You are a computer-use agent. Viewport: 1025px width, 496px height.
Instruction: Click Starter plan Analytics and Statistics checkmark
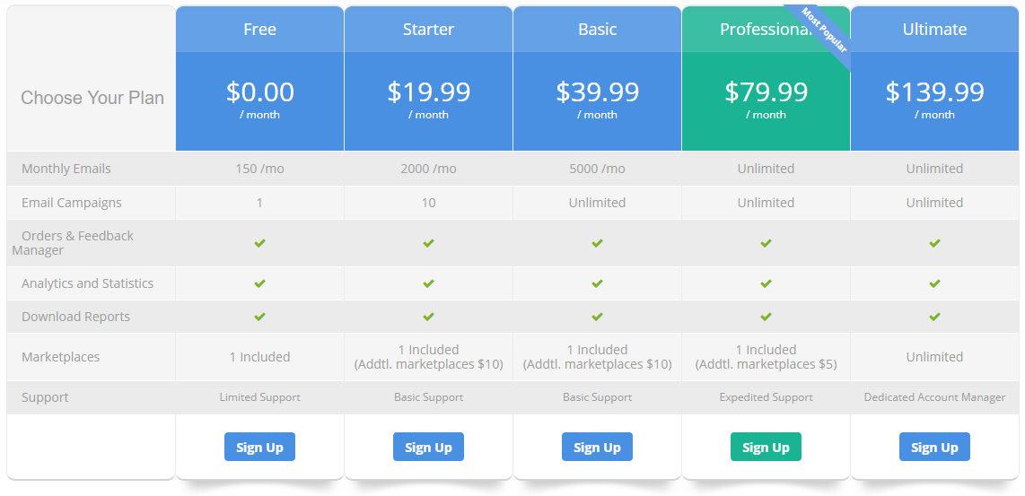[428, 283]
